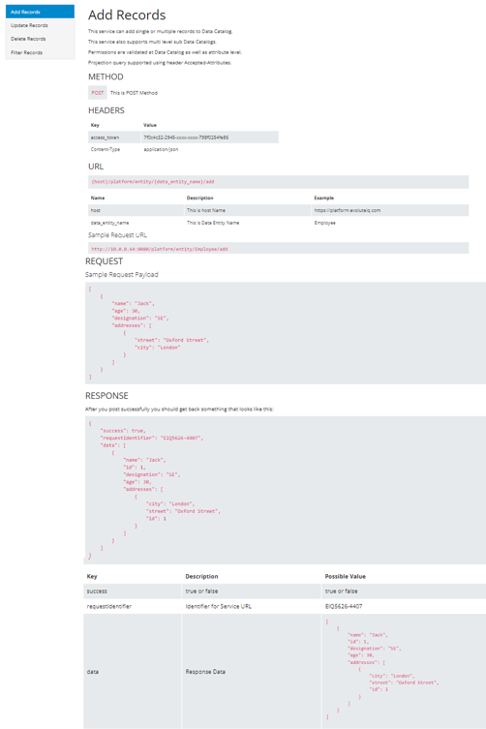
Task: Click the EIQ5626-4407 possible value cell
Action: point(404,606)
